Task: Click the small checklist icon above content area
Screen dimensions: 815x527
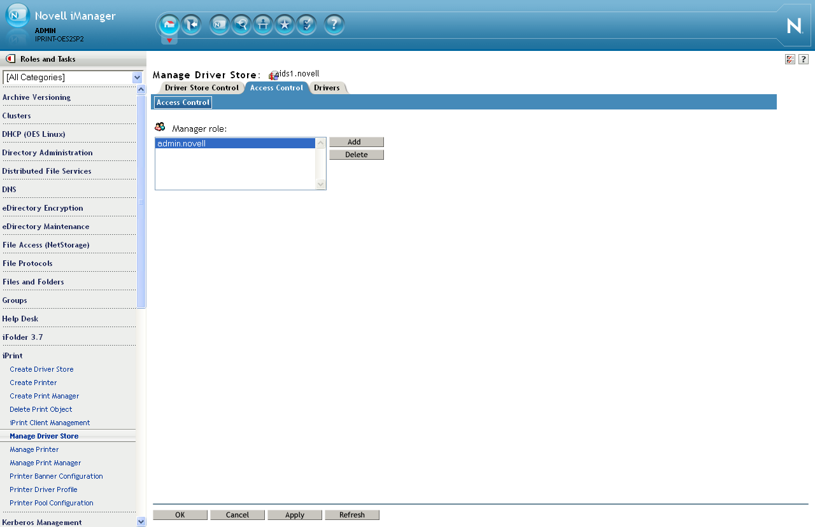Action: [790, 59]
